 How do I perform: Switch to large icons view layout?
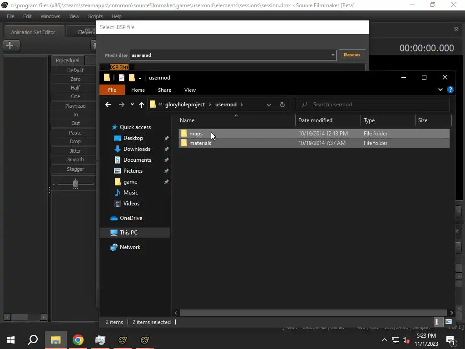[x=448, y=322]
